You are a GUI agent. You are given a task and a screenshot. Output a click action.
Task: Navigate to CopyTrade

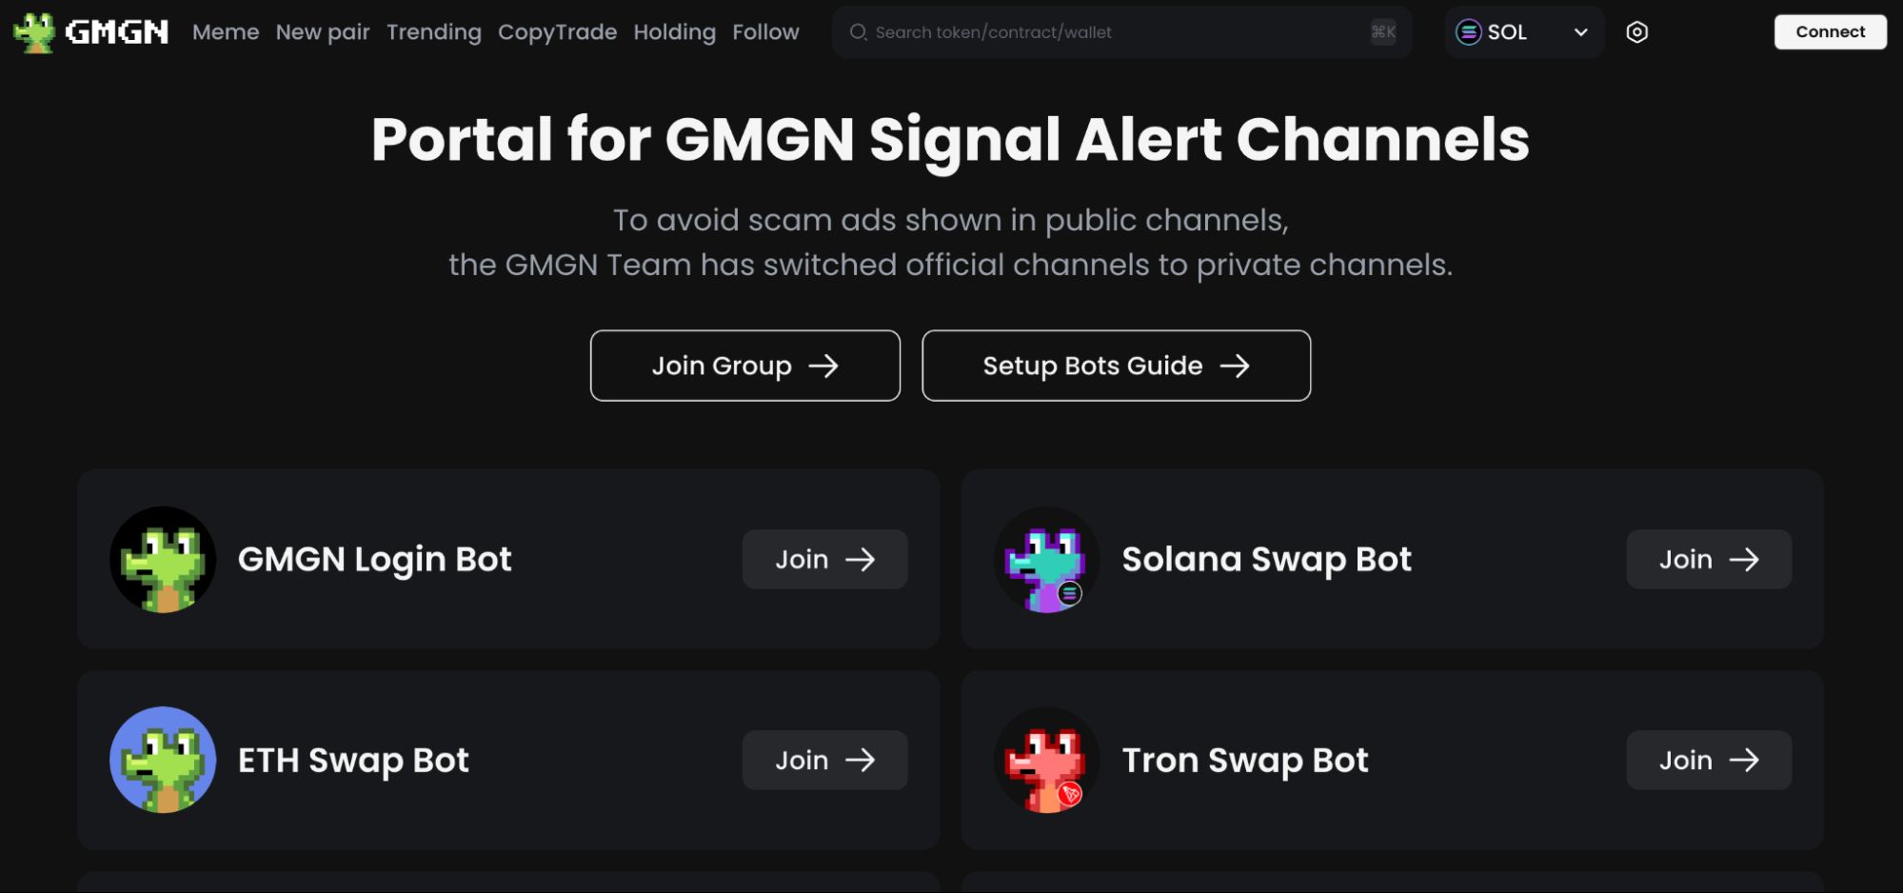pyautogui.click(x=557, y=32)
